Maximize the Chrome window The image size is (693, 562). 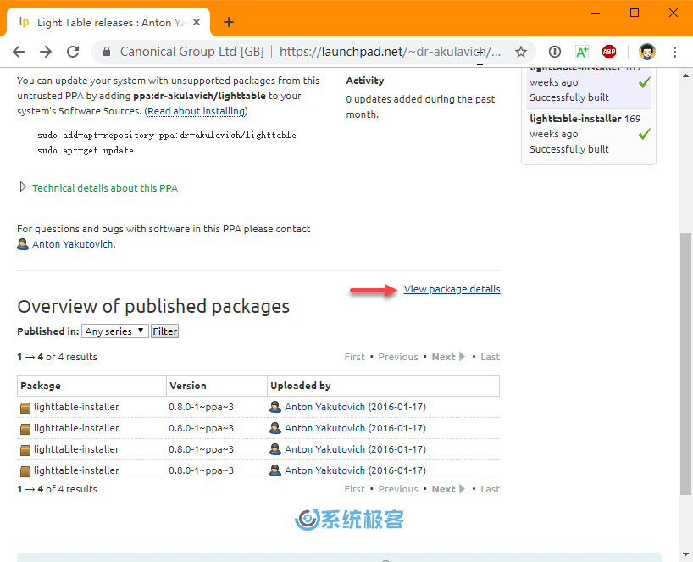(x=635, y=13)
